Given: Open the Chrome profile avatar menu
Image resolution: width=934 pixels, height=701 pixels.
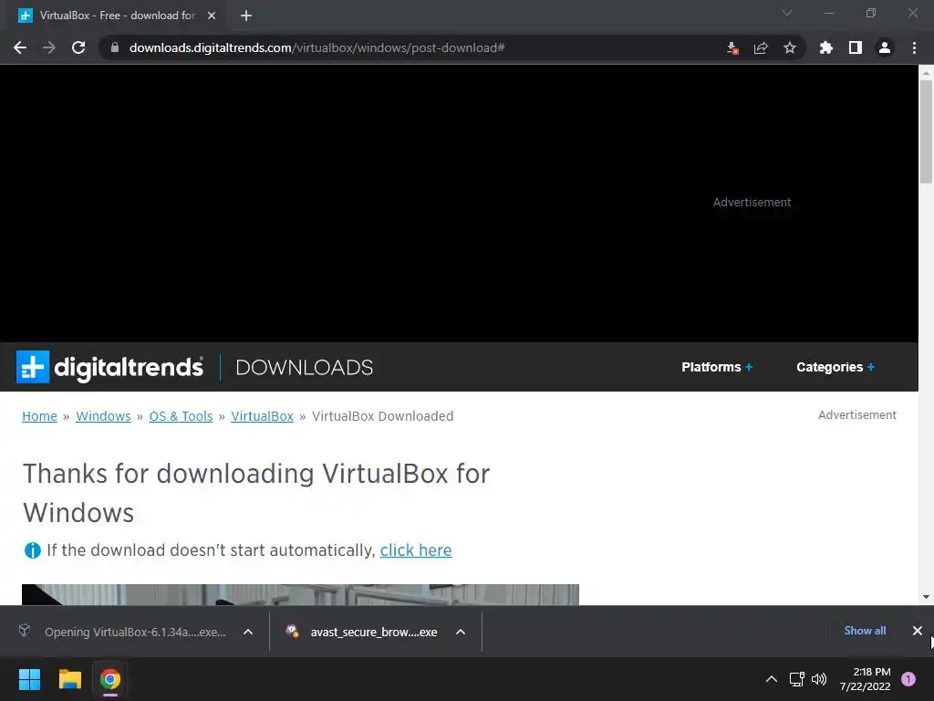Looking at the screenshot, I should (885, 47).
